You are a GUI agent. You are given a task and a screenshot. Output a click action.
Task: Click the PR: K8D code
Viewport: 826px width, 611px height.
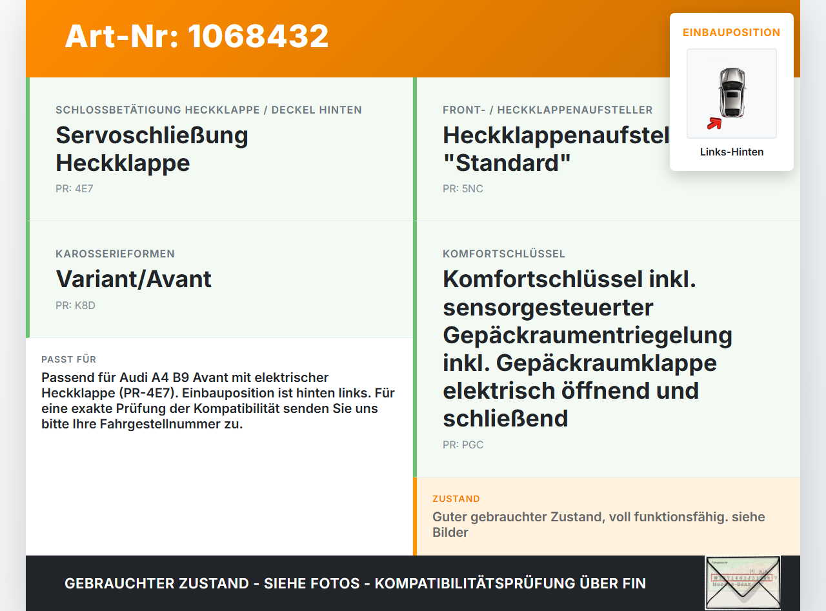(76, 305)
